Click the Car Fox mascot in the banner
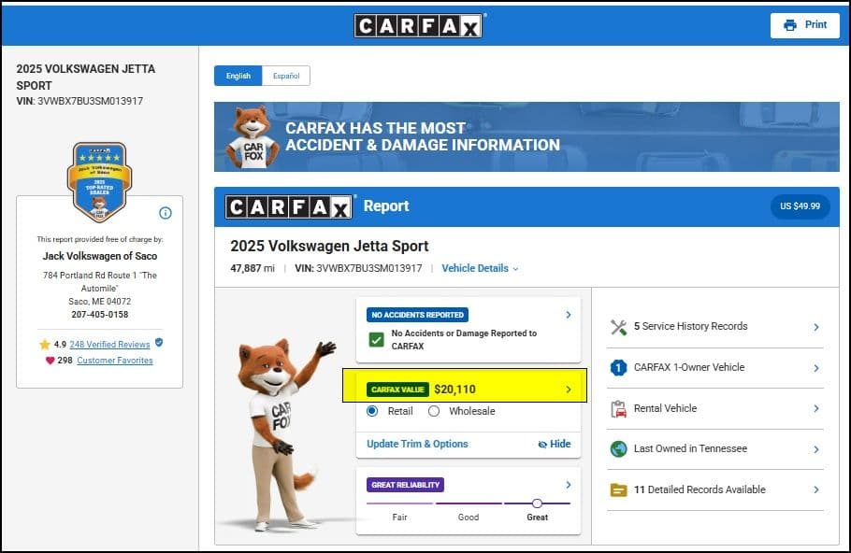851x553 pixels. pyautogui.click(x=252, y=137)
